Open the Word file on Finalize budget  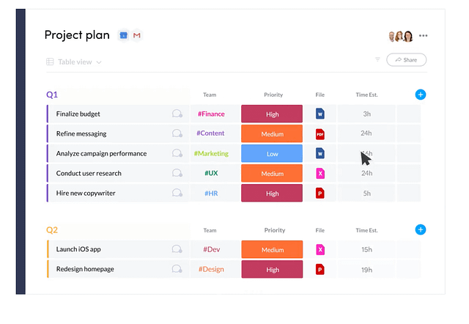320,114
